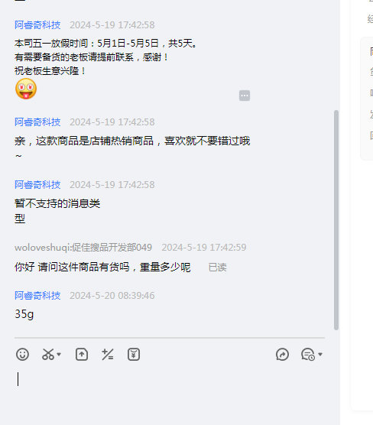Click the 已读 read status label
The width and height of the screenshot is (373, 425).
[x=217, y=268]
